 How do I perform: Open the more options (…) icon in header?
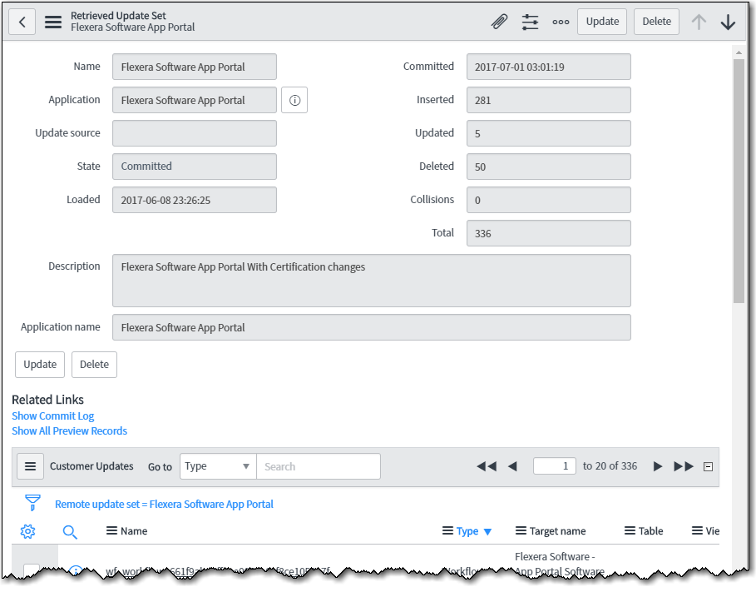click(x=561, y=22)
